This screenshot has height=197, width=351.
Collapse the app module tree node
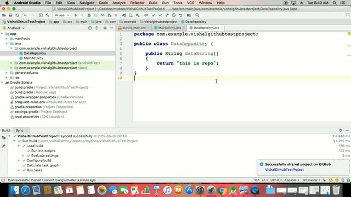2,34
